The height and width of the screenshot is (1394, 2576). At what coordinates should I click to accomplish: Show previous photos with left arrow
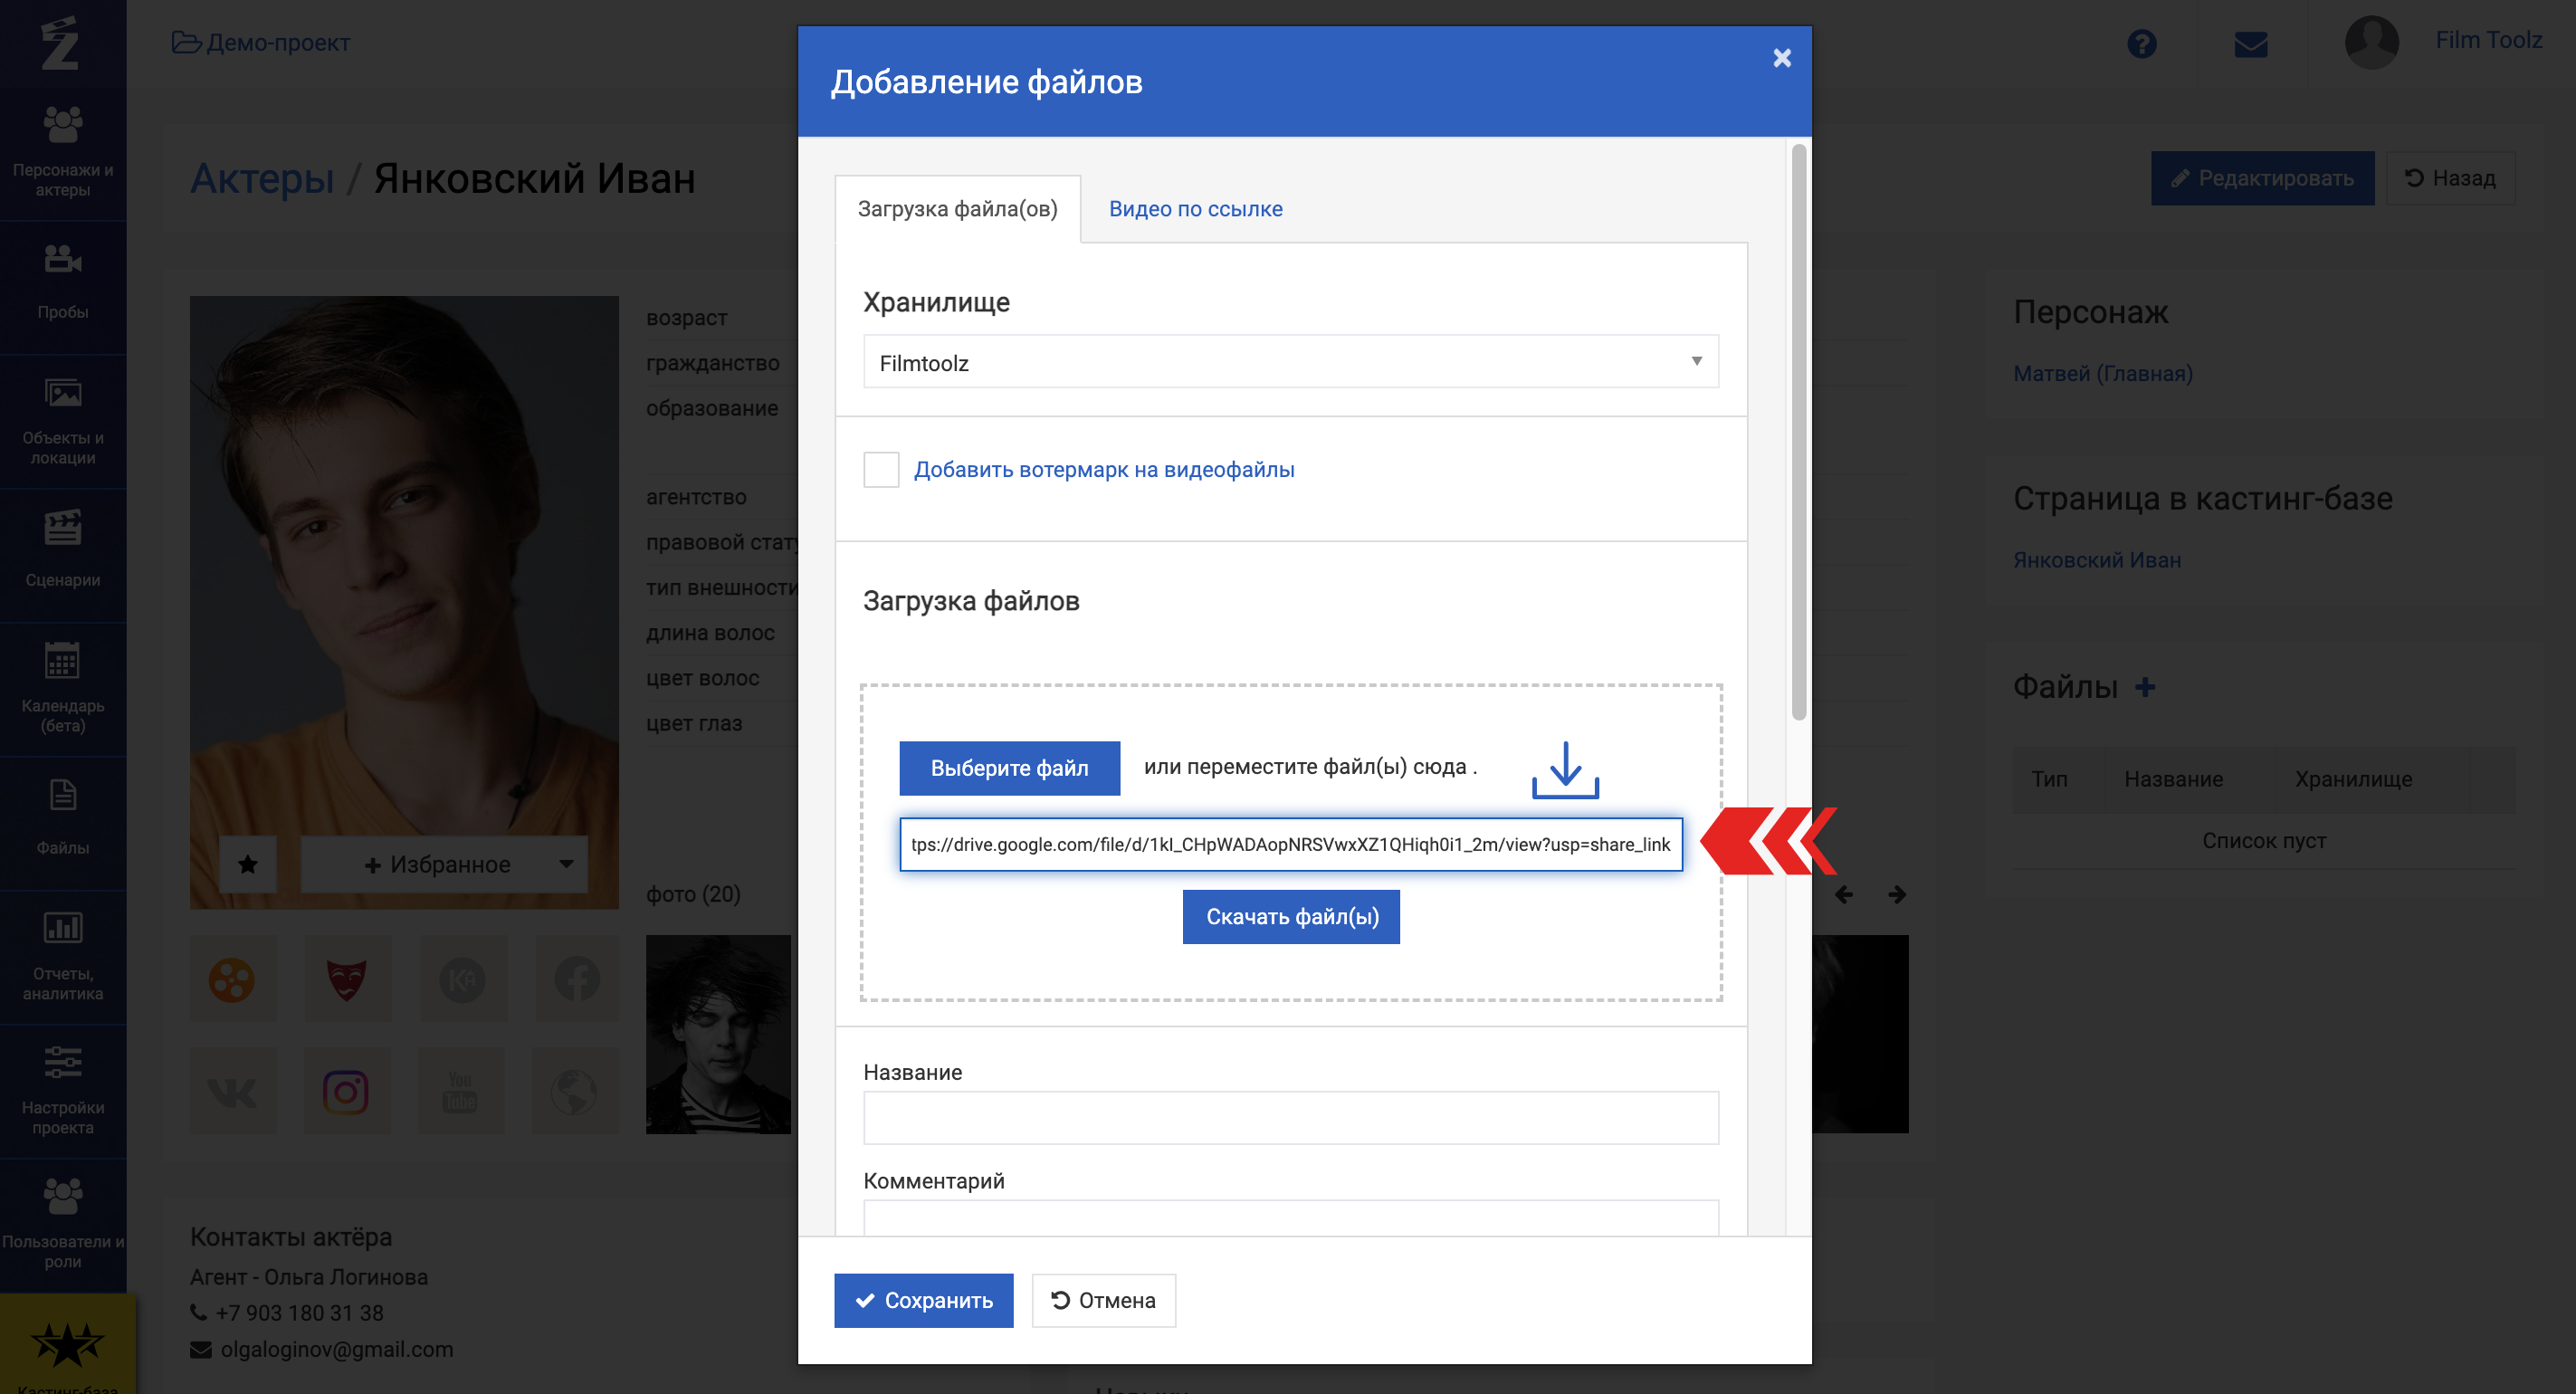(x=1843, y=895)
